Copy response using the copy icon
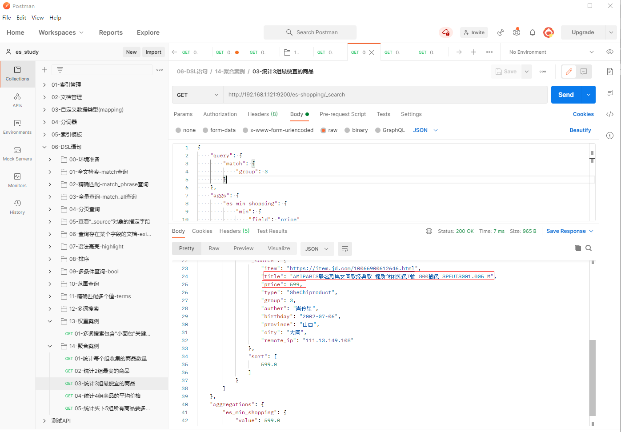The image size is (621, 432). click(x=577, y=248)
